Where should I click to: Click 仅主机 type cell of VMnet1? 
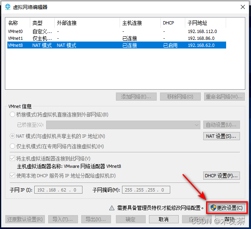pyautogui.click(x=42, y=38)
